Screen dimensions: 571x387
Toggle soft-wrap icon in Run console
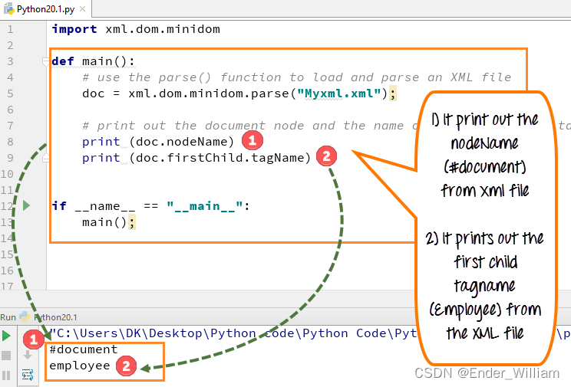click(28, 375)
